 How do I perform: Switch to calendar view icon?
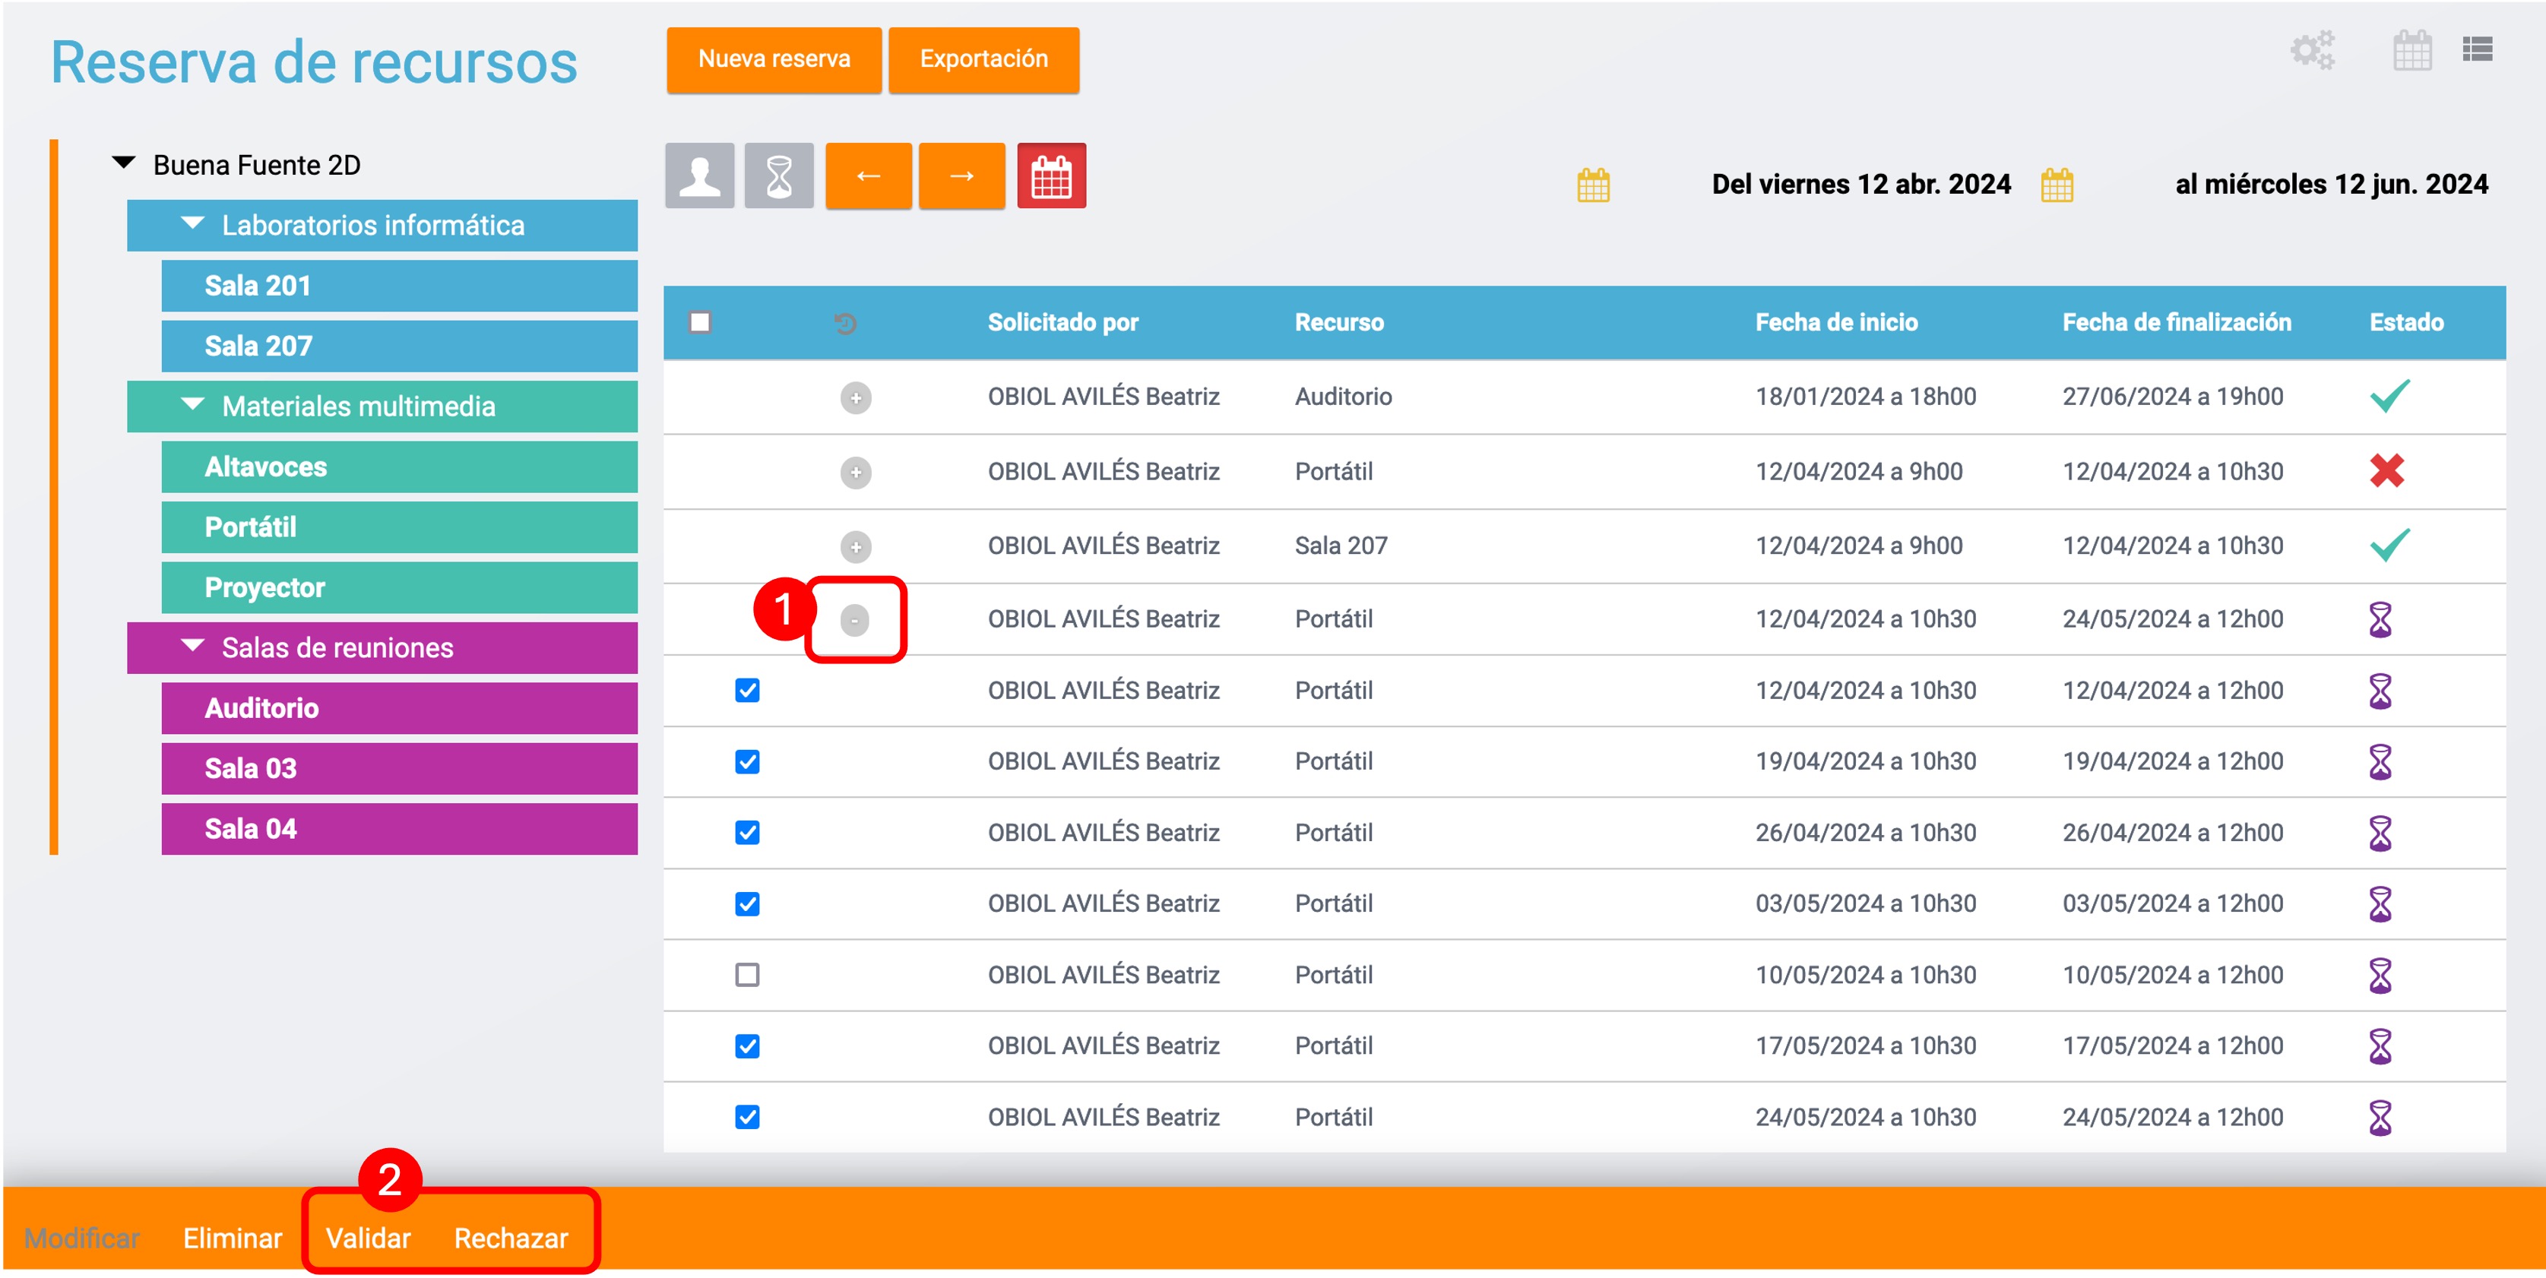[x=2411, y=50]
